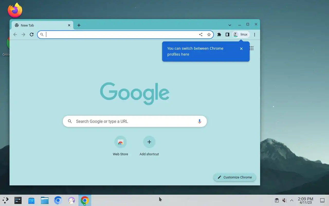Click the muted volume tray icon
This screenshot has width=329, height=206.
[x=284, y=200]
